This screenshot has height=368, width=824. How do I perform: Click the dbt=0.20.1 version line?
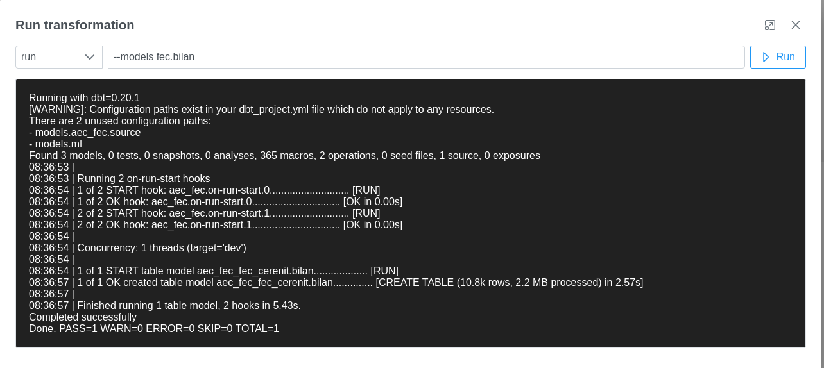(x=84, y=98)
